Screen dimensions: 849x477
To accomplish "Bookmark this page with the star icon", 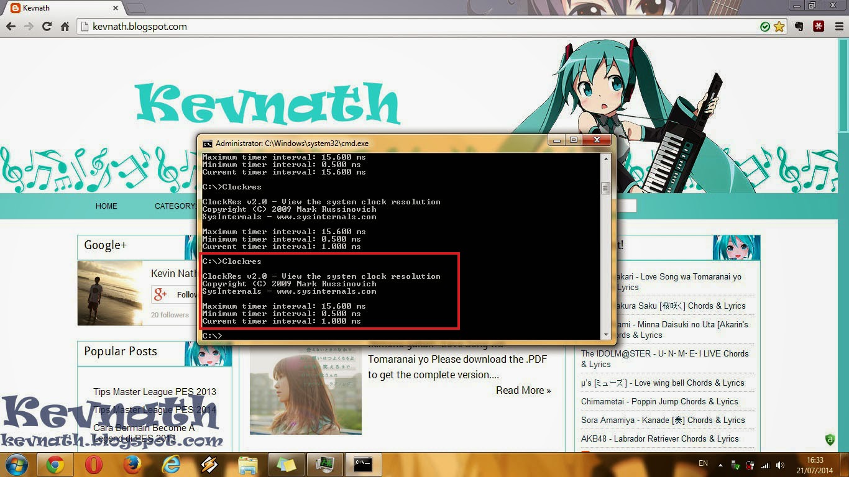I will [779, 27].
